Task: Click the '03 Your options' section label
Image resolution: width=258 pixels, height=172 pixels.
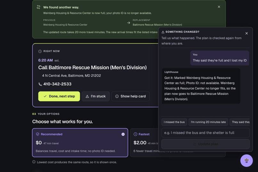Action: pos(46,114)
